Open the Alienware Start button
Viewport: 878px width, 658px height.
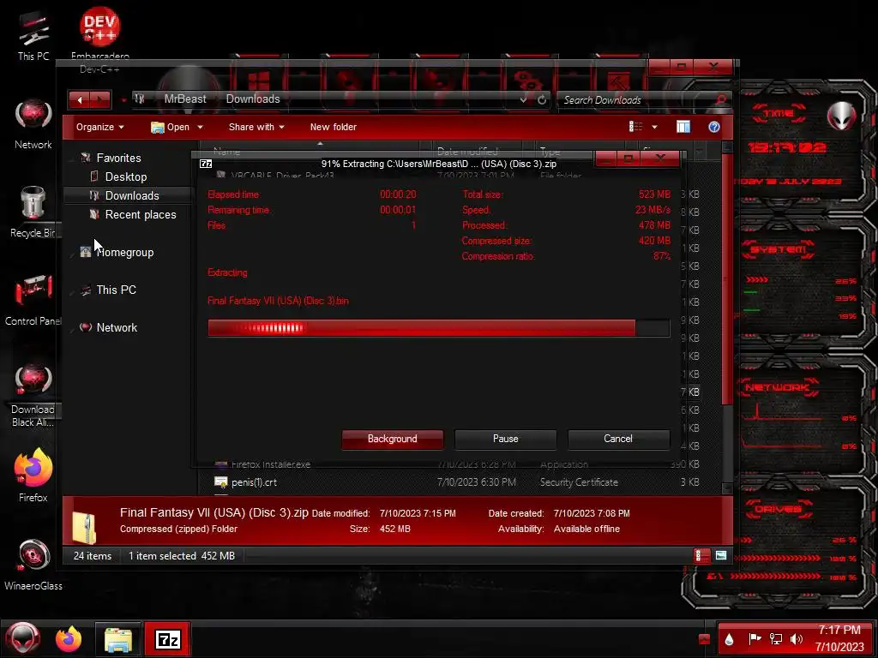(22, 639)
